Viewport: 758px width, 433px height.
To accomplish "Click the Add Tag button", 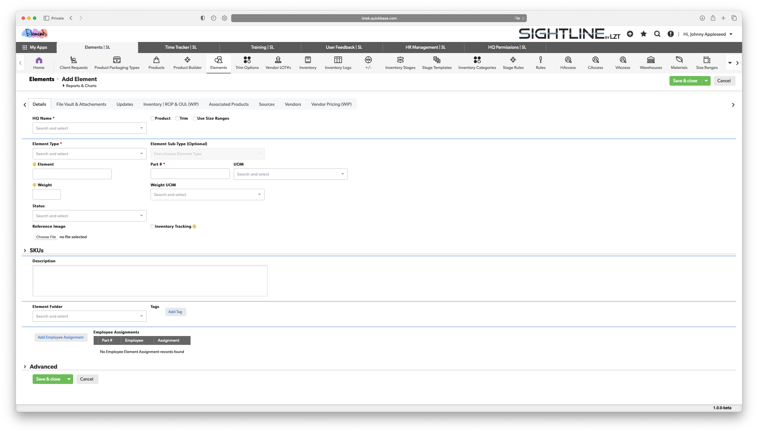I will pos(175,312).
